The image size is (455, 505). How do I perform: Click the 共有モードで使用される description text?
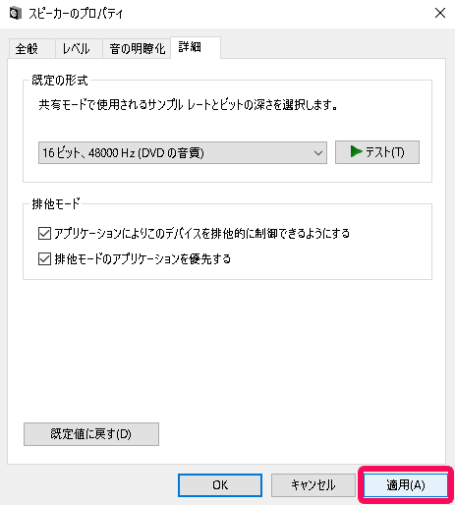point(188,105)
